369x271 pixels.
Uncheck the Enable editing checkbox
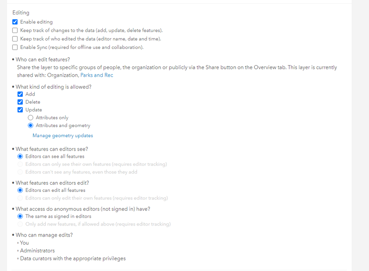click(x=15, y=22)
